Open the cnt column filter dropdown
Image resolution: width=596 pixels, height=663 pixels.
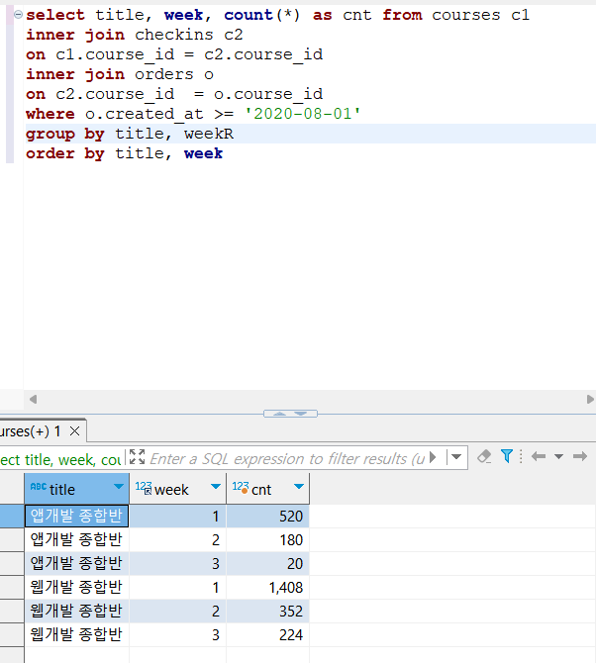(299, 487)
